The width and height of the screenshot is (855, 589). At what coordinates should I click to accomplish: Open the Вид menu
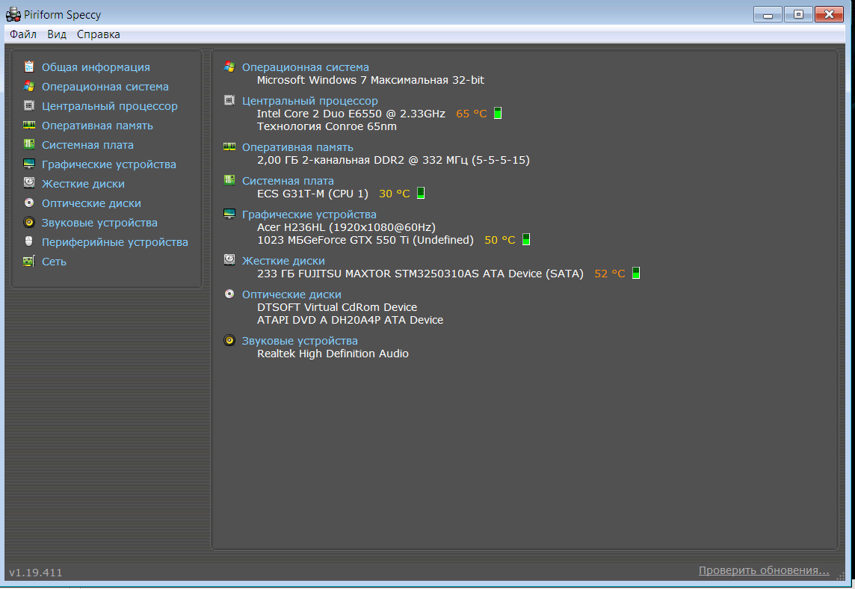[x=57, y=34]
